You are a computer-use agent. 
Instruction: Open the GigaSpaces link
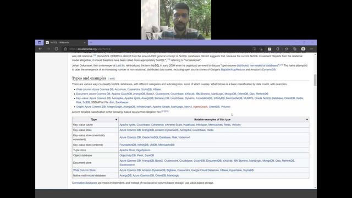[143, 150]
